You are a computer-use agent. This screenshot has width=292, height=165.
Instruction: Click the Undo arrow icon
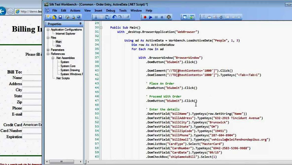coord(114,17)
